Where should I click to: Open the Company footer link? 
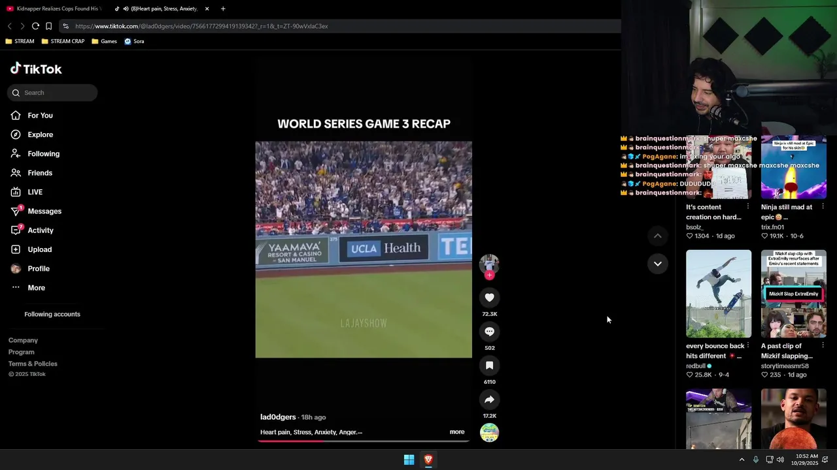[x=23, y=340]
